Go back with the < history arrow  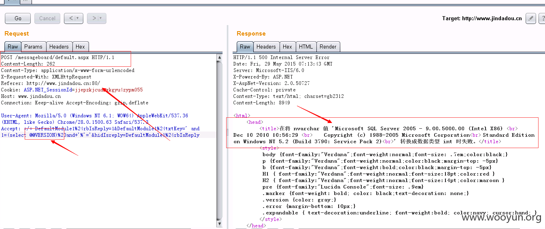pyautogui.click(x=70, y=18)
